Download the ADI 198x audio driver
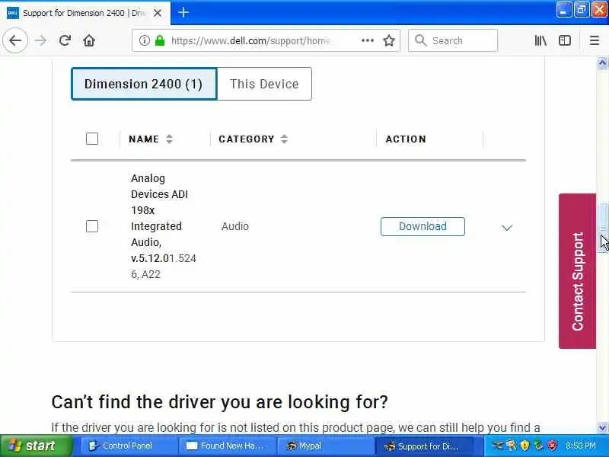Screen dimensions: 609x457 coord(422,226)
